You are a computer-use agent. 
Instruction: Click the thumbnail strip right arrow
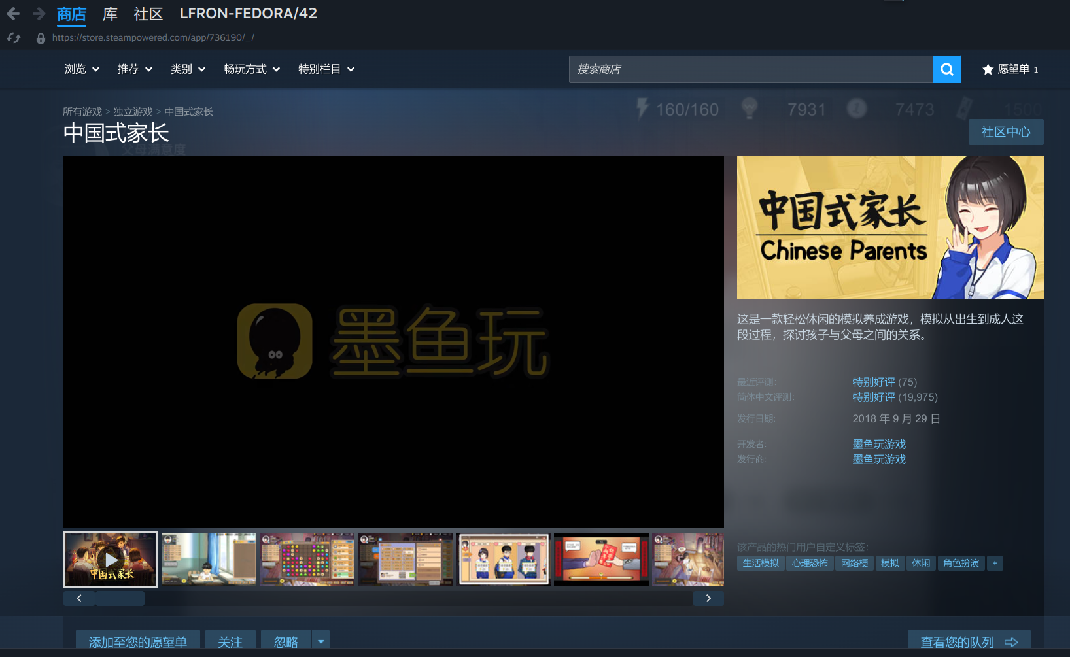[x=708, y=598]
